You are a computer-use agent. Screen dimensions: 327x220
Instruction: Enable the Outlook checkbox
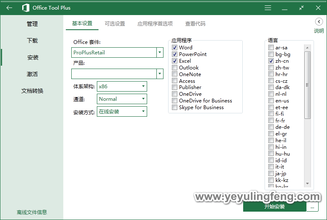174,68
